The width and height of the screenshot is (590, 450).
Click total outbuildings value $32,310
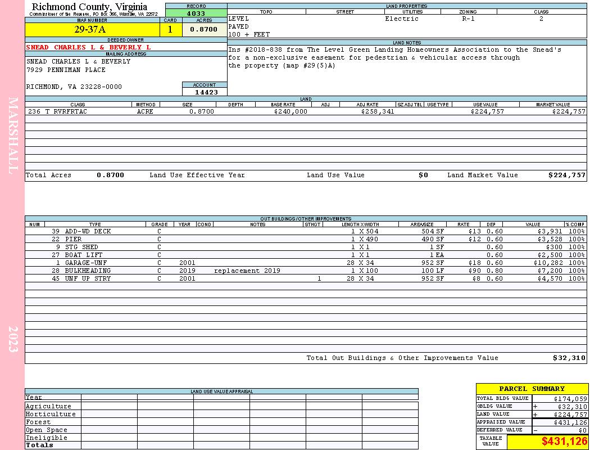click(569, 358)
